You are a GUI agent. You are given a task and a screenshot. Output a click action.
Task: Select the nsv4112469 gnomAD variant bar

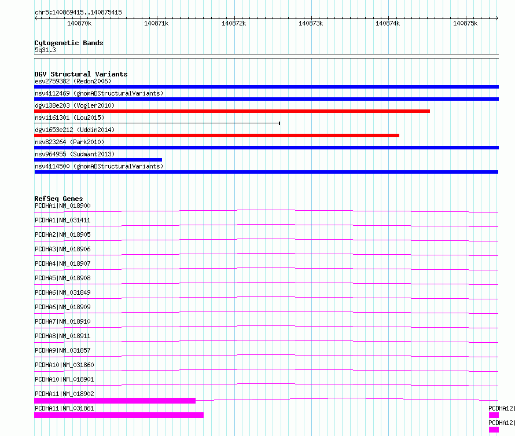(x=266, y=99)
